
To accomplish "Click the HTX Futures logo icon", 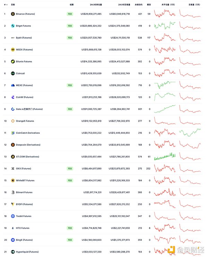I will (x=13, y=228).
